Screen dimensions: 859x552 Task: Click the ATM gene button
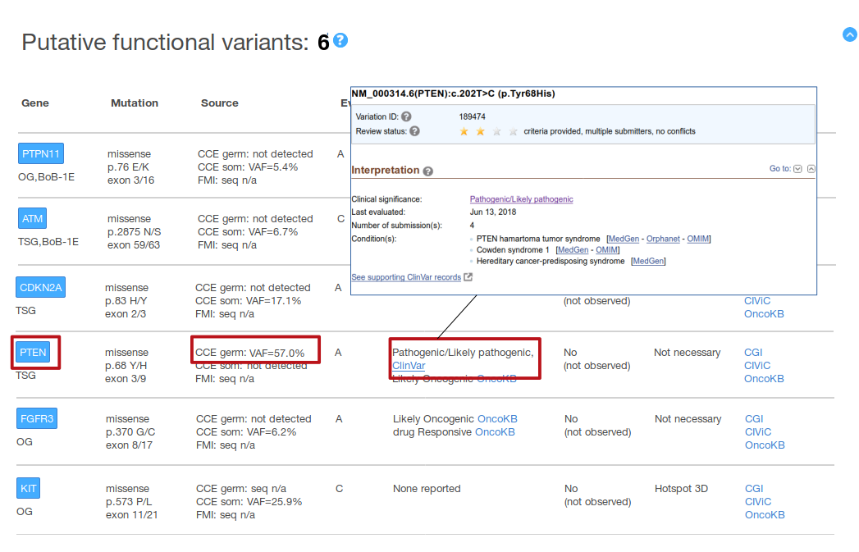(32, 219)
